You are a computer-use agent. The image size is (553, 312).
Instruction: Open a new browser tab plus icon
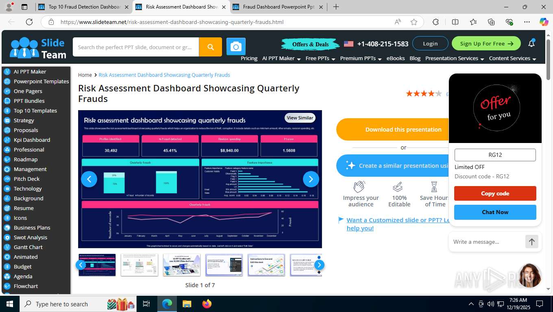click(336, 7)
